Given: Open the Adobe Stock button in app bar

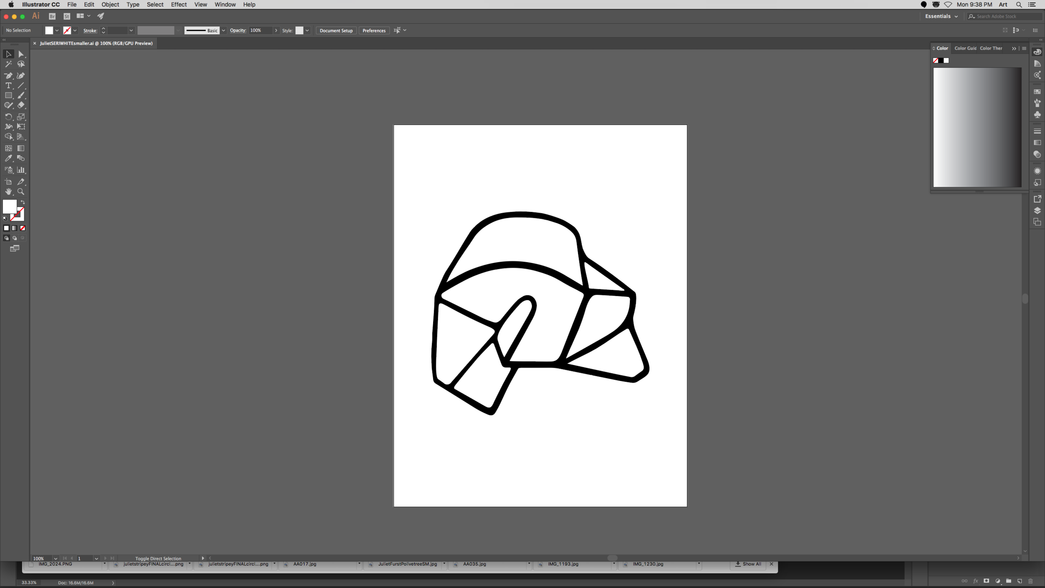Looking at the screenshot, I should tap(67, 16).
